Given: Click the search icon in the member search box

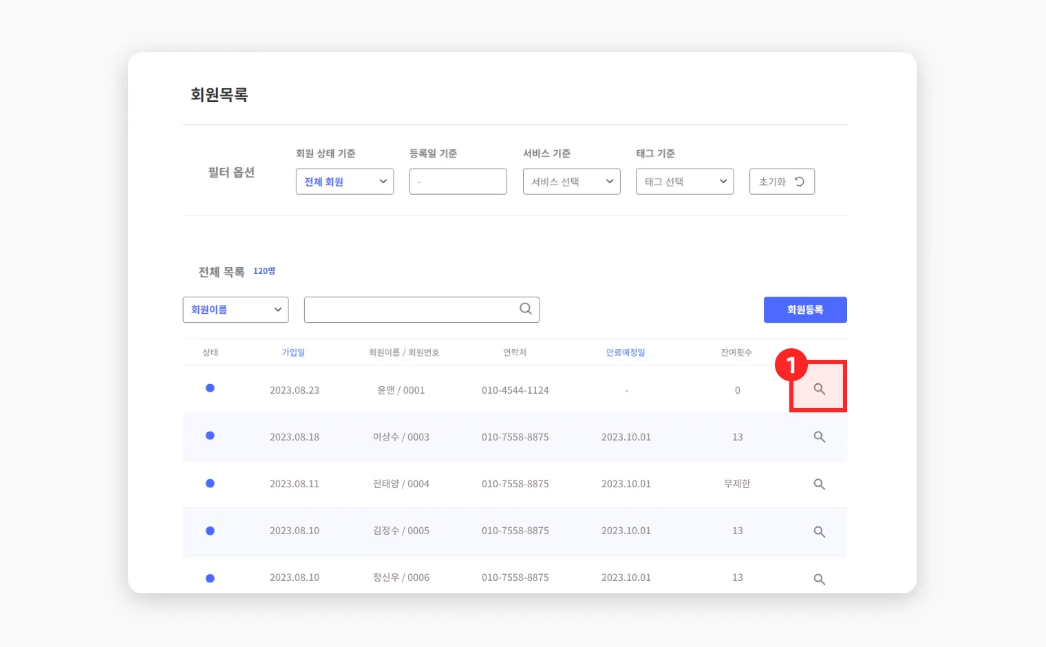Looking at the screenshot, I should click(x=526, y=309).
